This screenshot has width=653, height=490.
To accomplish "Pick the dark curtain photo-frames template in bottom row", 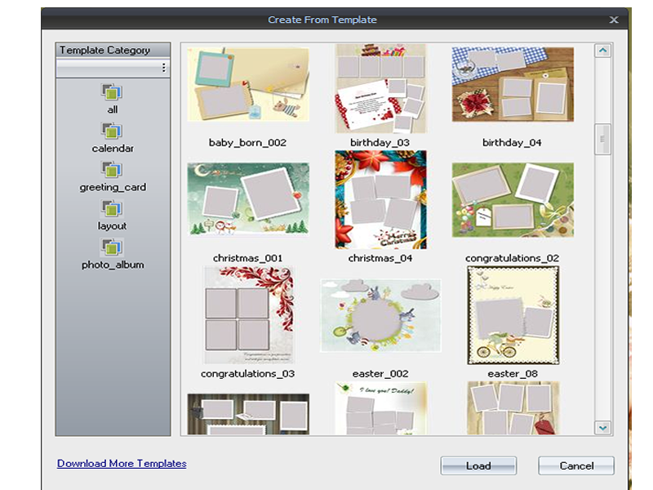I will click(248, 414).
